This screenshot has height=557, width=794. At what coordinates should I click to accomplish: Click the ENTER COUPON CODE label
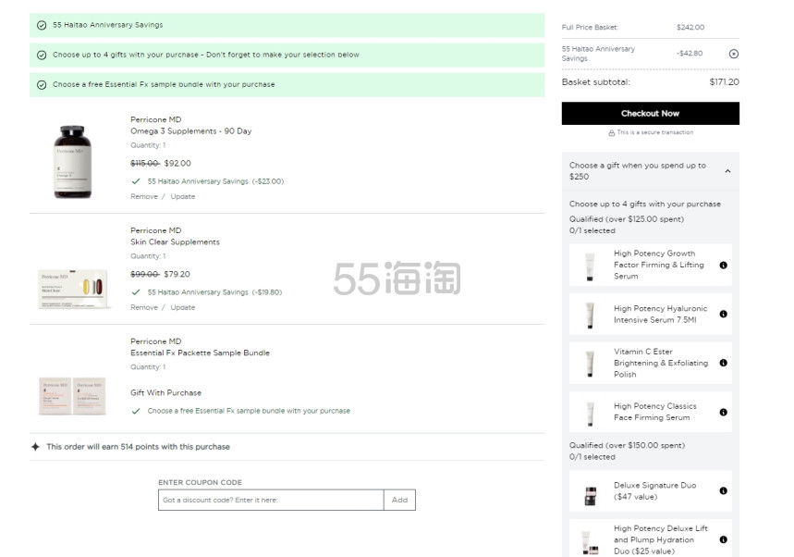[x=200, y=482]
